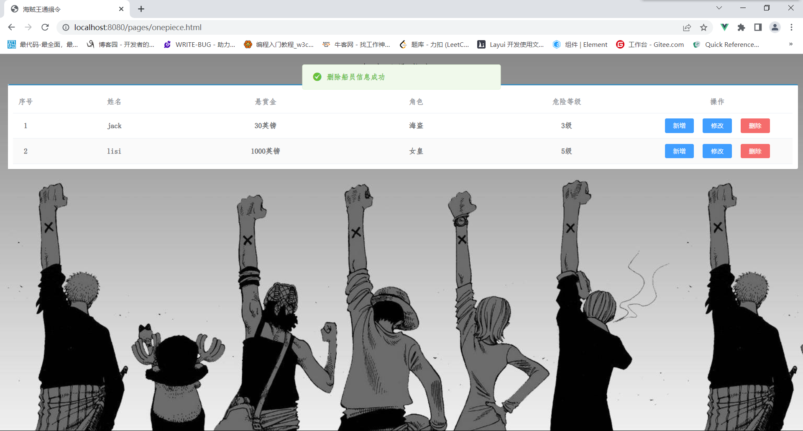This screenshot has height=431, width=803.
Task: Open the 编程入门教程_w3c bookmark
Action: pyautogui.click(x=279, y=44)
